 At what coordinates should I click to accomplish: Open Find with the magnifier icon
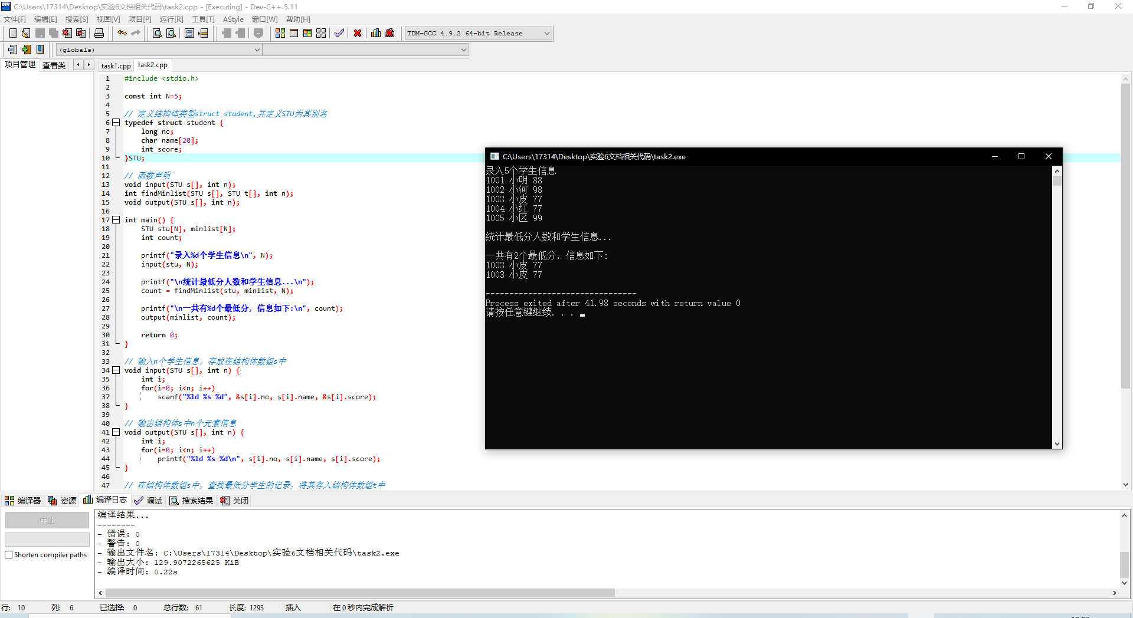pos(158,33)
